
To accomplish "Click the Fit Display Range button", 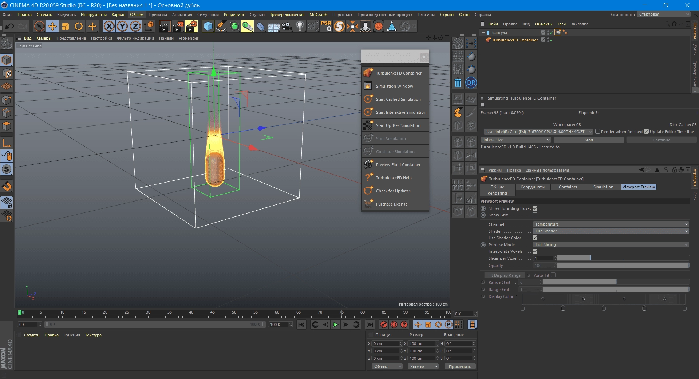I will [x=504, y=275].
